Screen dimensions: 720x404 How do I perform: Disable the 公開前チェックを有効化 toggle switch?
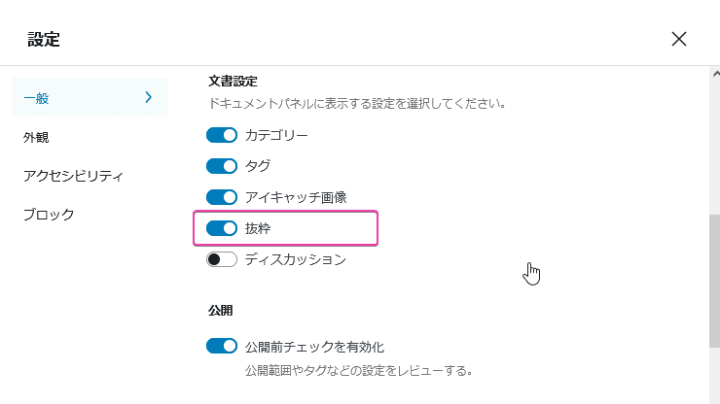coord(222,346)
